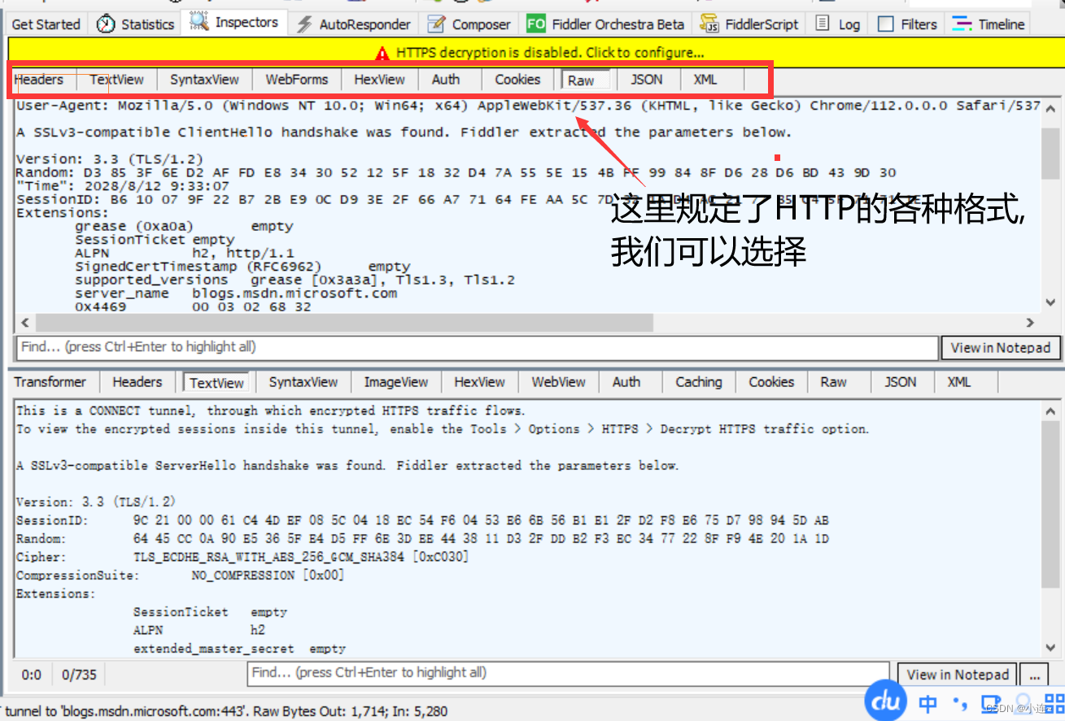The height and width of the screenshot is (721, 1065).
Task: Click the 0:0 cursor position indicator
Action: tap(32, 675)
